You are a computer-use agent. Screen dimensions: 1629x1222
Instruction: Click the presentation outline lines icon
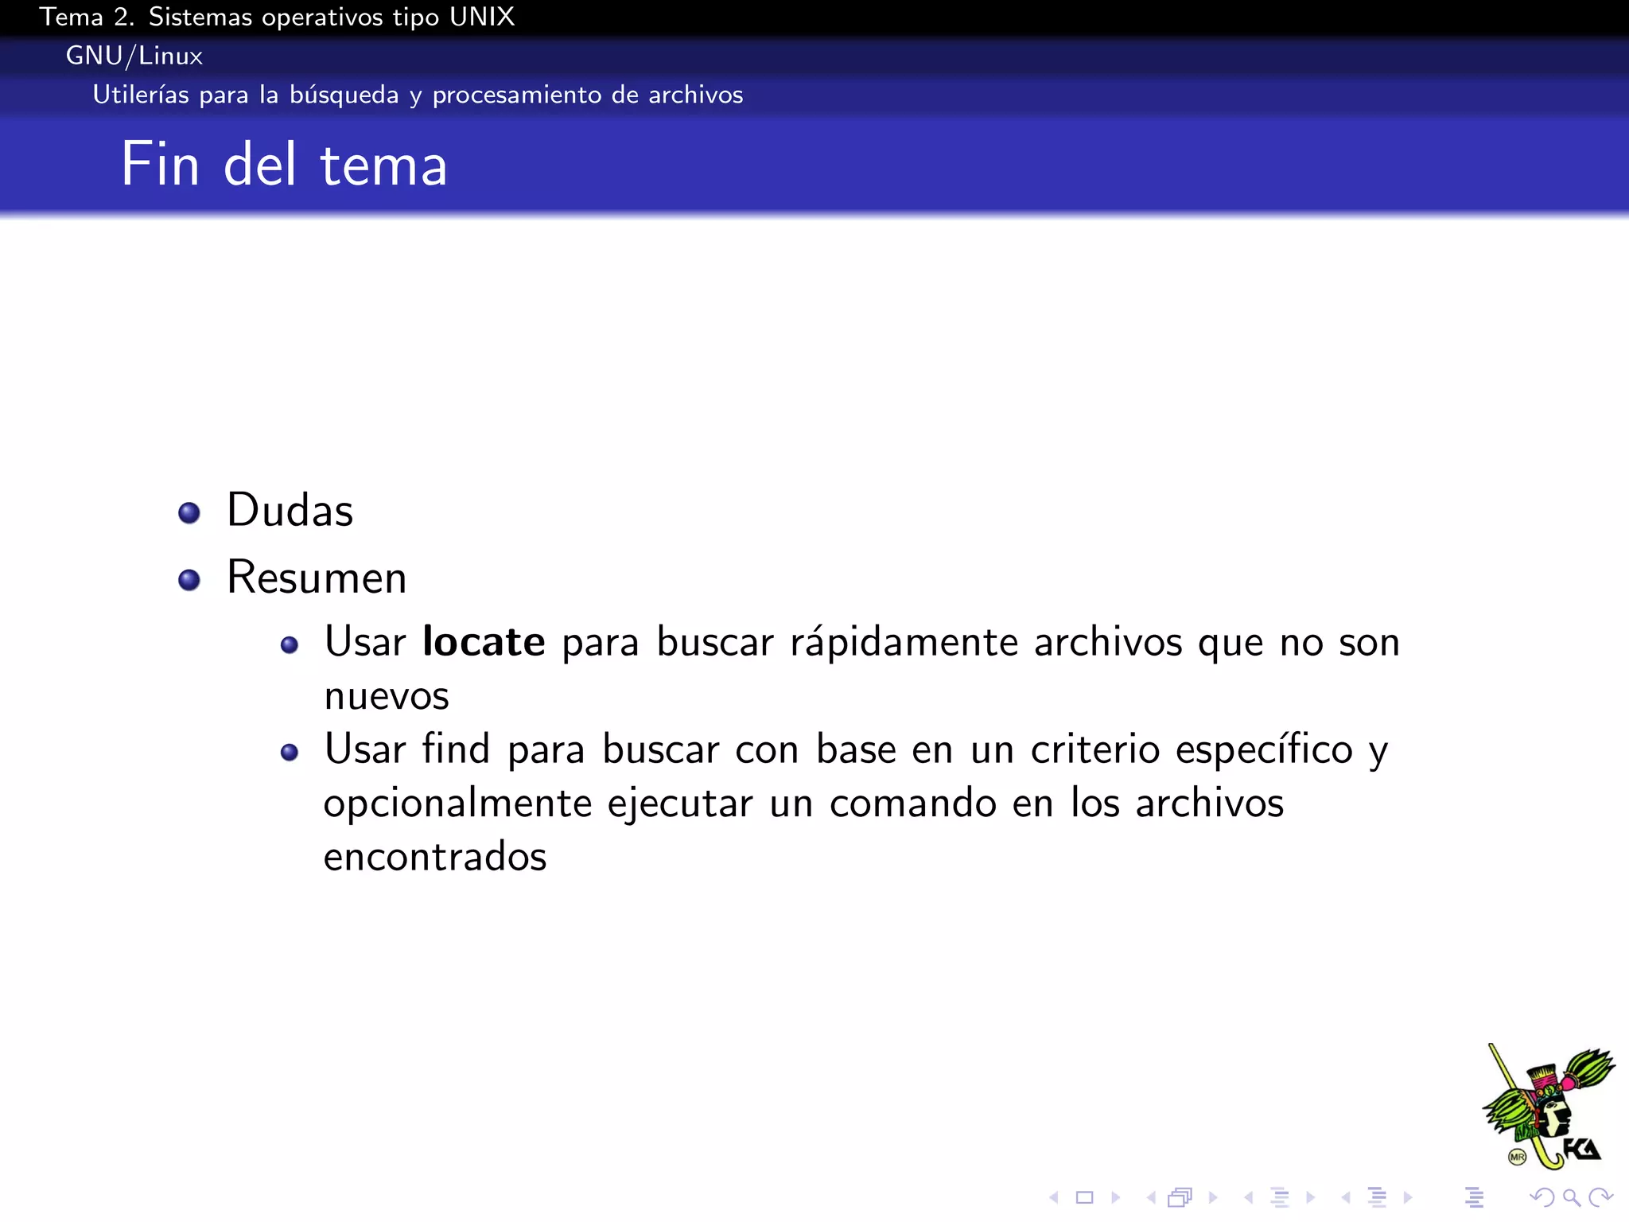(1474, 1197)
